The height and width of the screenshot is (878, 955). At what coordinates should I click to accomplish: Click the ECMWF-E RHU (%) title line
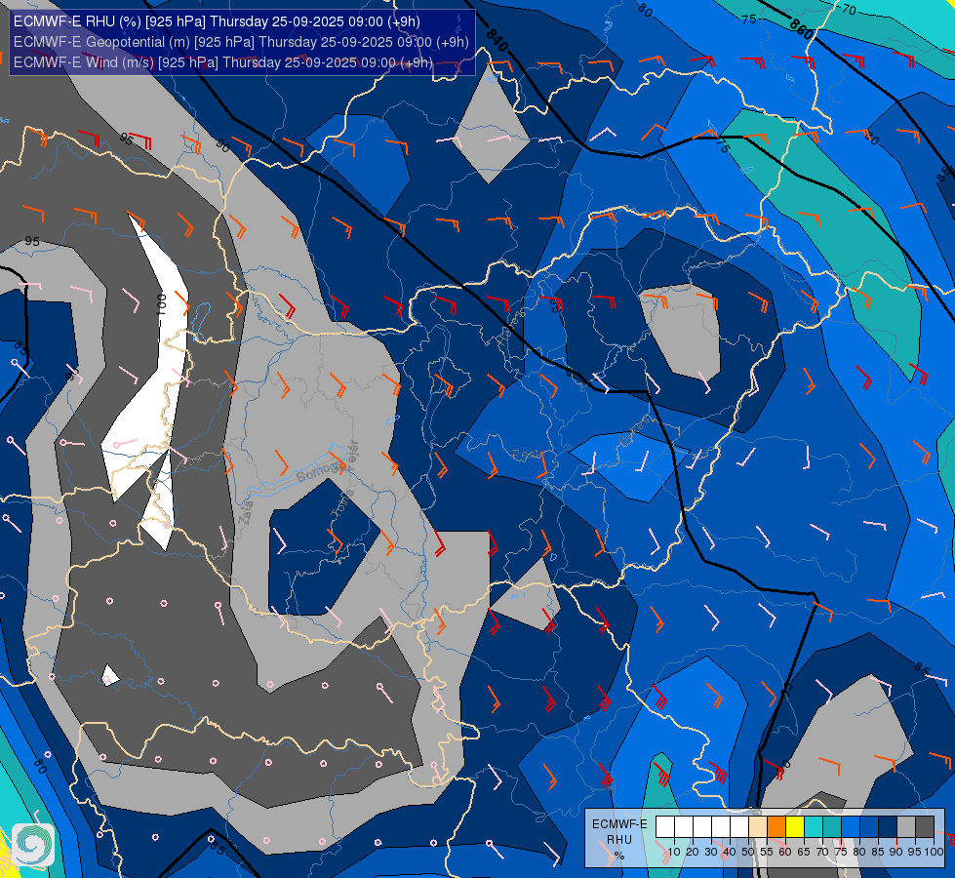tap(217, 21)
